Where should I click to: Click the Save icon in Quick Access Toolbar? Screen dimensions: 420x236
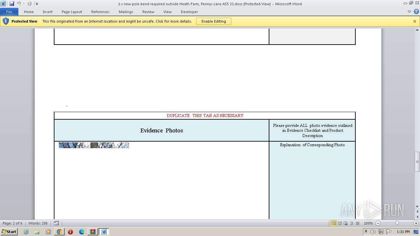point(12,4)
